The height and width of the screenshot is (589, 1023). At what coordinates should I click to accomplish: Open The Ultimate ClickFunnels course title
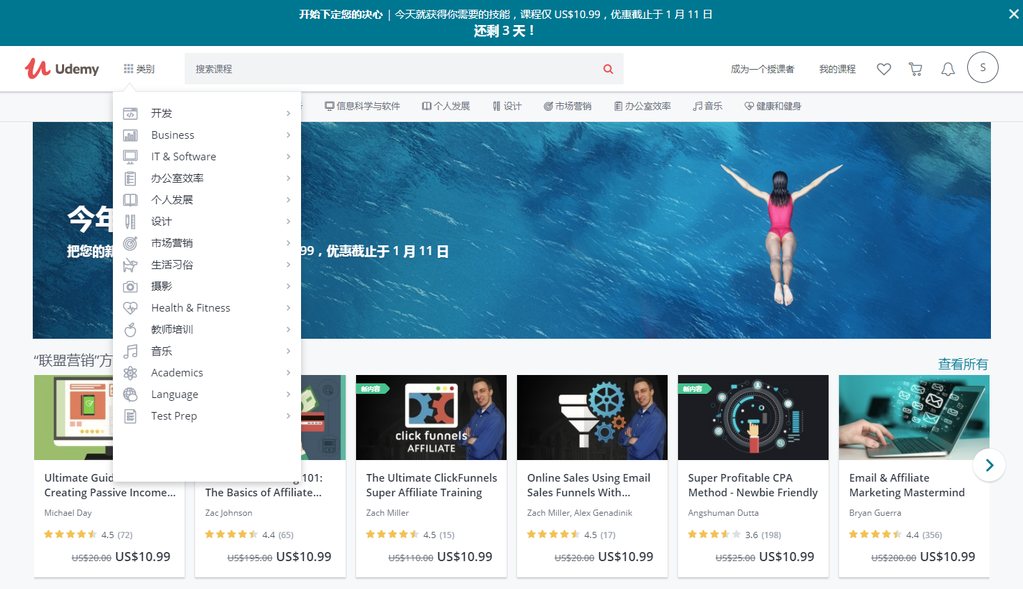[x=432, y=485]
